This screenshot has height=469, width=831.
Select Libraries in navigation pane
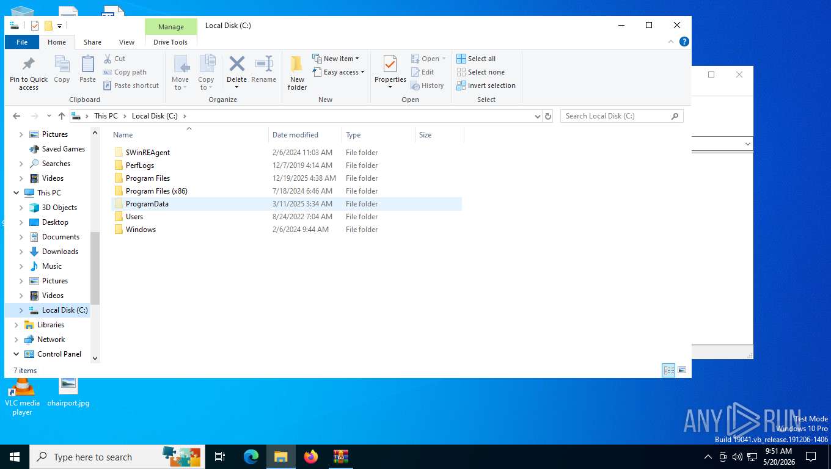[x=50, y=325]
